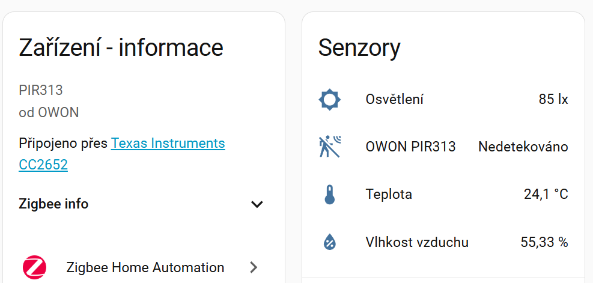Open Zigbee Home Automation via right chevron
Screen dimensions: 593x283
(x=254, y=267)
